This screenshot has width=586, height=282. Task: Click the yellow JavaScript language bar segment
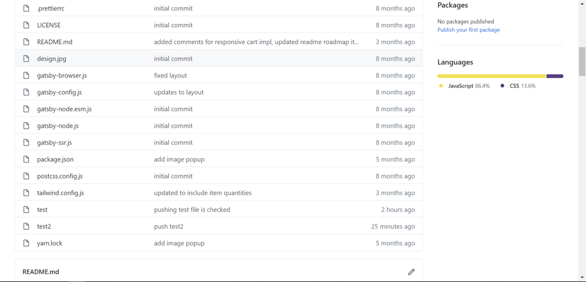491,76
